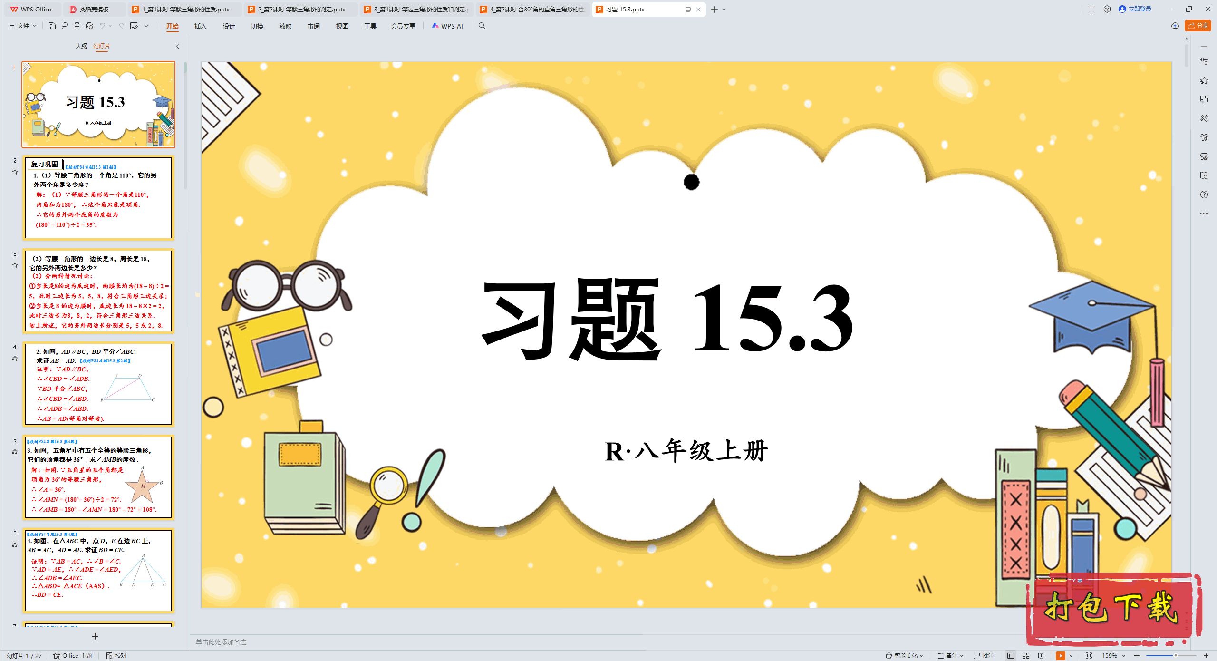Open WPS AI from the menu bar
This screenshot has width=1217, height=661.
(447, 26)
